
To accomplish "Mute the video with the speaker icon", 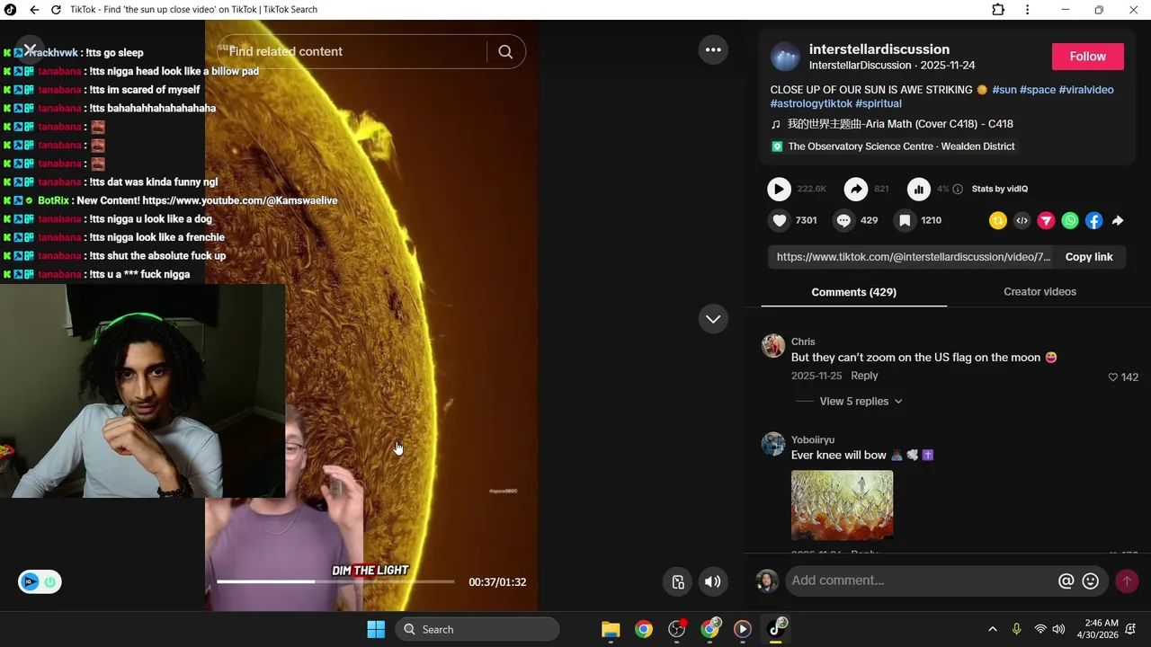I will pos(712,581).
